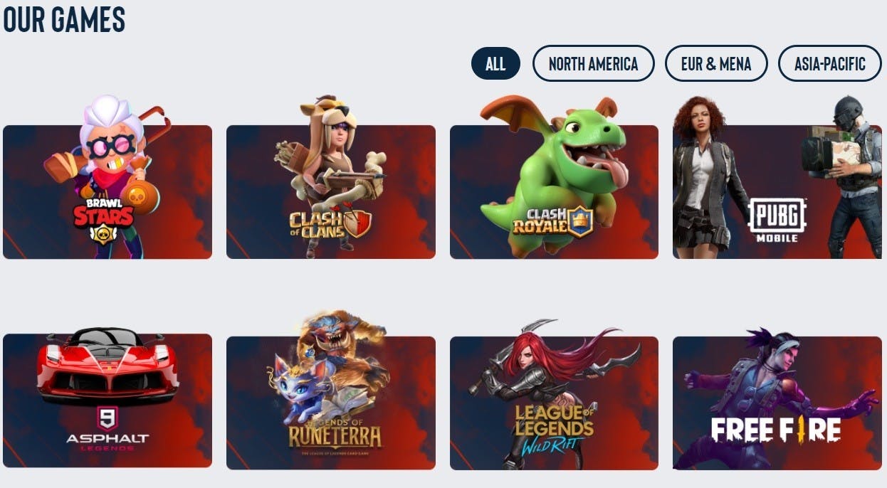Click the red sports car image
The image size is (887, 488).
coord(107,366)
